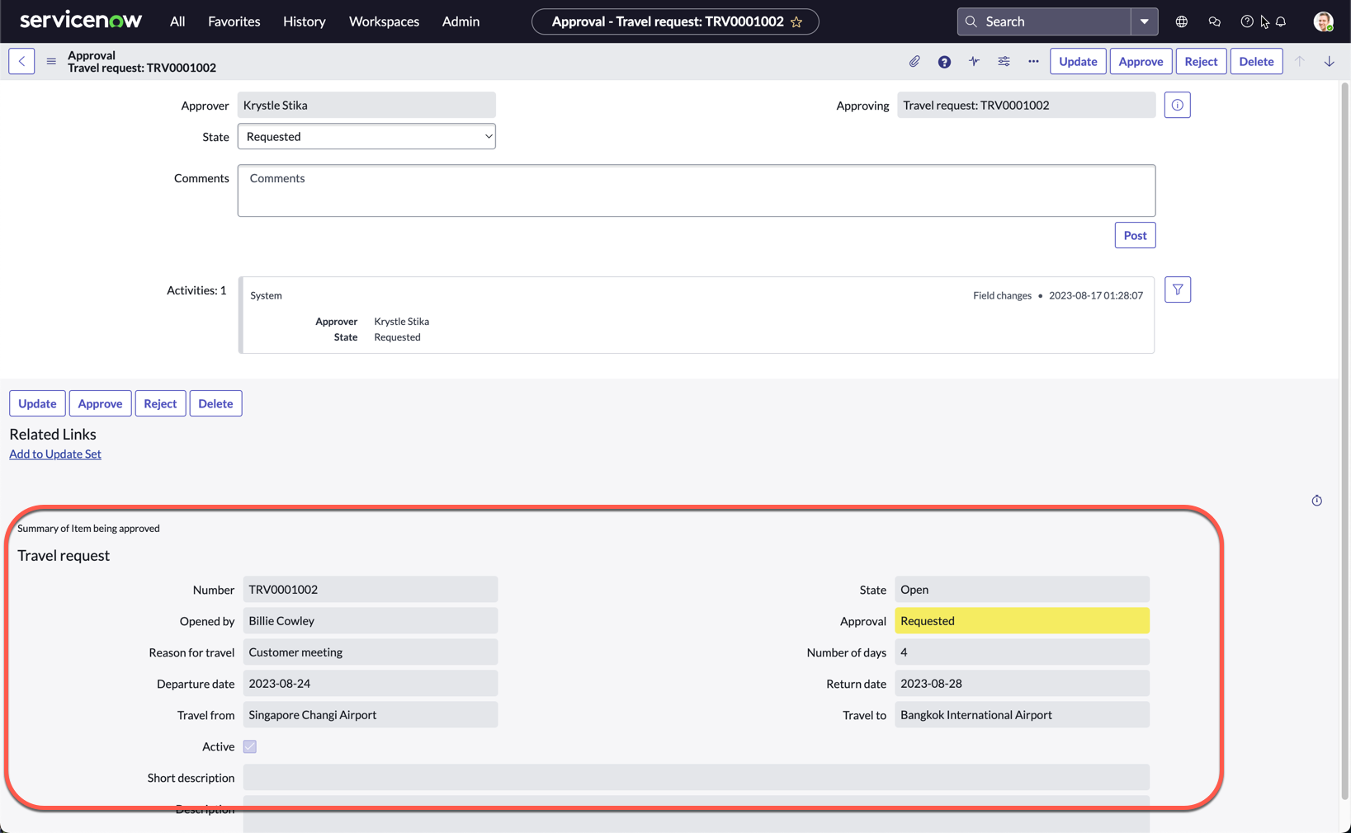Open personalize form settings icon

tap(1004, 61)
